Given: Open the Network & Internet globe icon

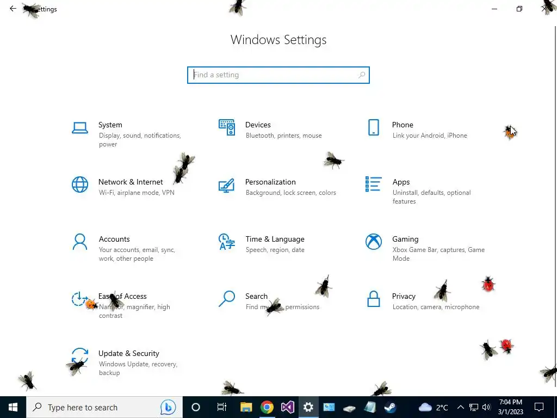Looking at the screenshot, I should coord(80,185).
